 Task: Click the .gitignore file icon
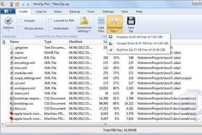click(12, 48)
